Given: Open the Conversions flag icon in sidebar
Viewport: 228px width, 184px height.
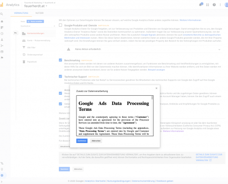Looking at the screenshot, I should point(2,57).
